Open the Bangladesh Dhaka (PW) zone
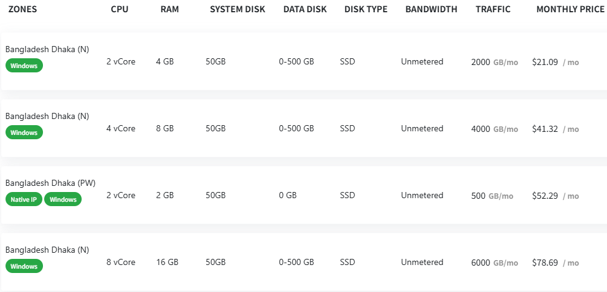The width and height of the screenshot is (607, 292). (50, 183)
